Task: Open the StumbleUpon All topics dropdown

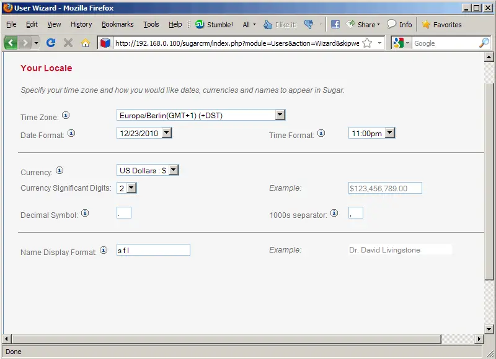Action: [249, 24]
